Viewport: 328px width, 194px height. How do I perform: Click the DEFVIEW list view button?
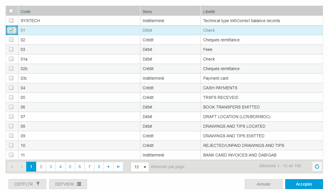(x=68, y=184)
